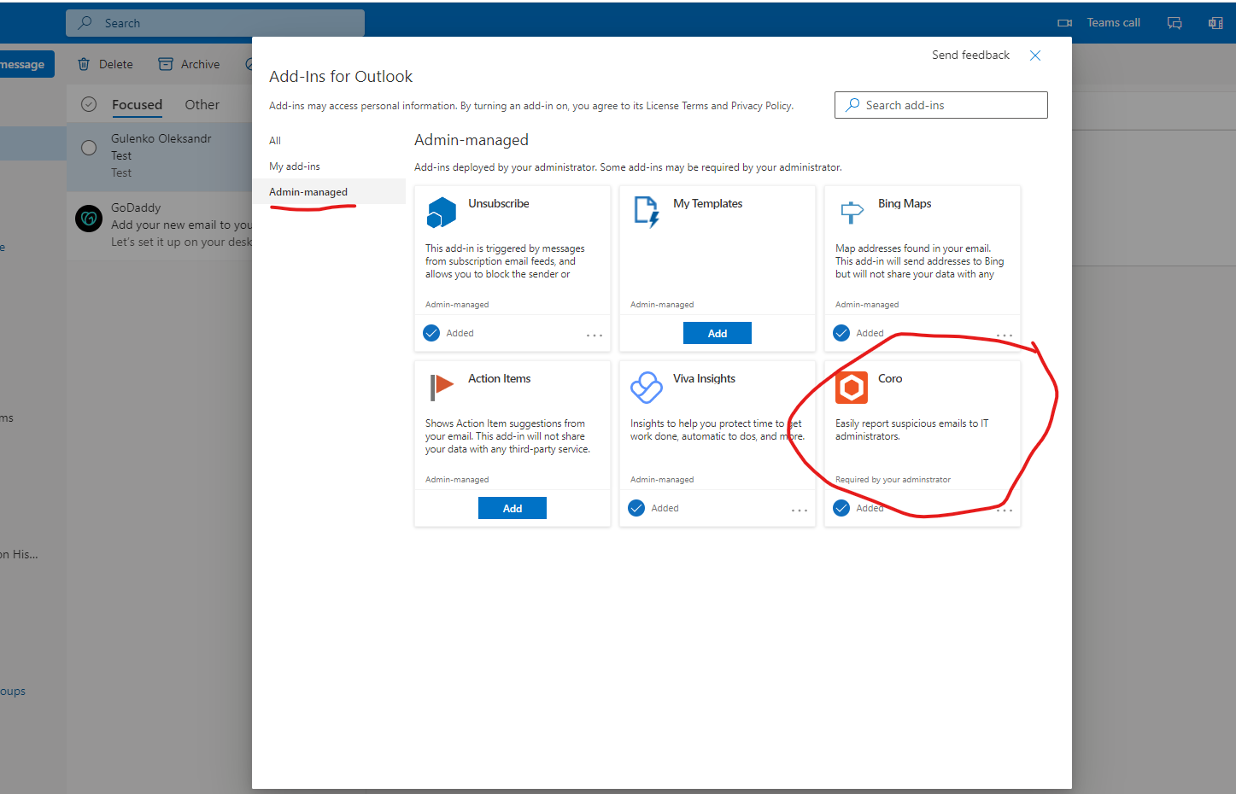Click the Action Items flag icon

click(x=442, y=388)
